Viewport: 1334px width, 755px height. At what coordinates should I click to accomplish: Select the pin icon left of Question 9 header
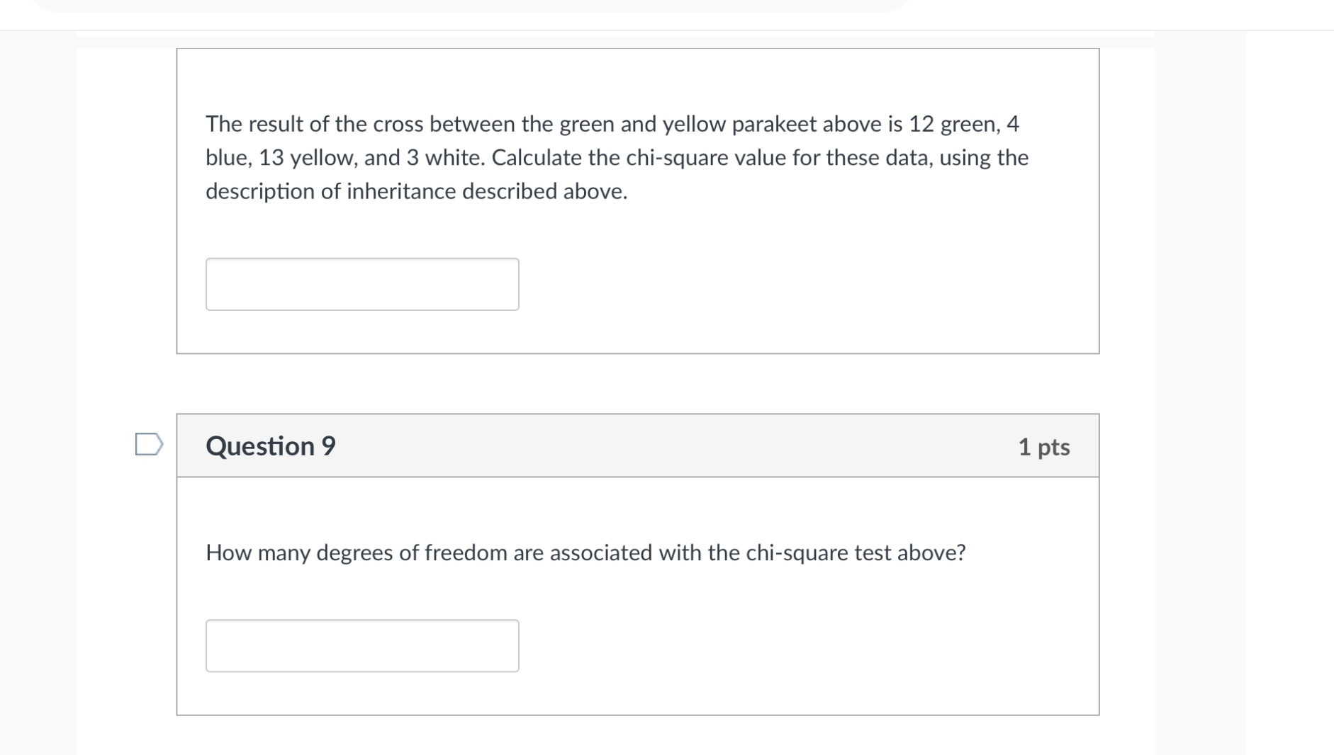click(x=148, y=444)
